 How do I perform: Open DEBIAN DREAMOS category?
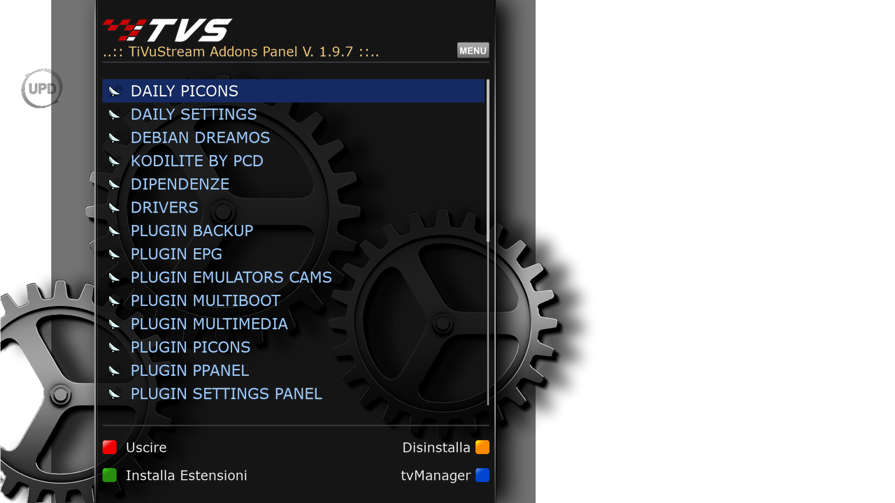click(x=294, y=138)
